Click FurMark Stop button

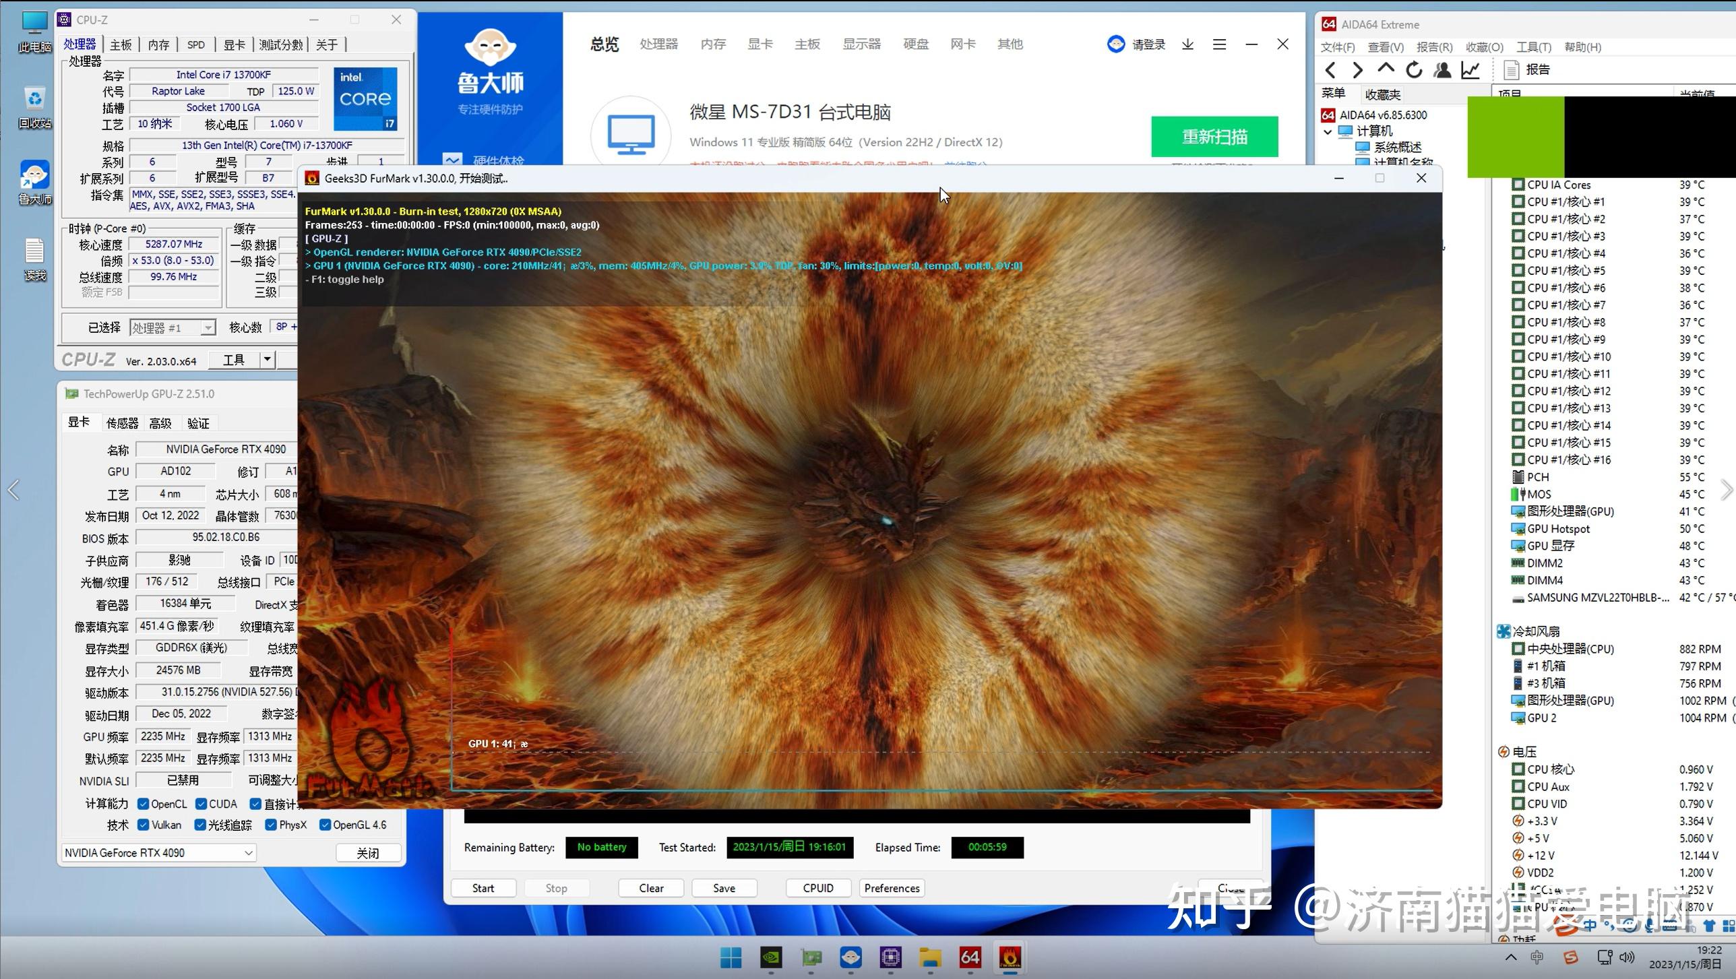click(555, 887)
